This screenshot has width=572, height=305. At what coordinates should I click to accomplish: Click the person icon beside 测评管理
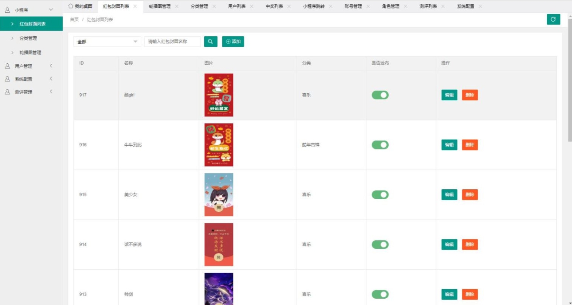coord(7,92)
